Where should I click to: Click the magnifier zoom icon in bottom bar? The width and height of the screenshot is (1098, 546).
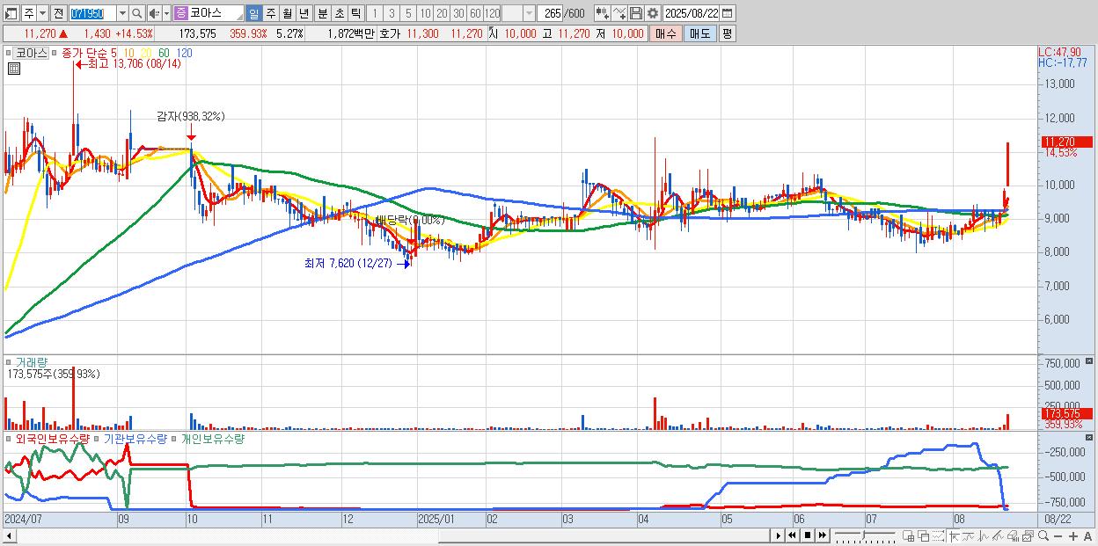coord(1043,535)
